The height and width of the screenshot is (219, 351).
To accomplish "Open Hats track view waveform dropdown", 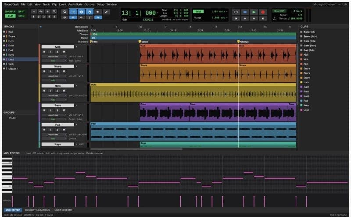I will [x=54, y=95].
